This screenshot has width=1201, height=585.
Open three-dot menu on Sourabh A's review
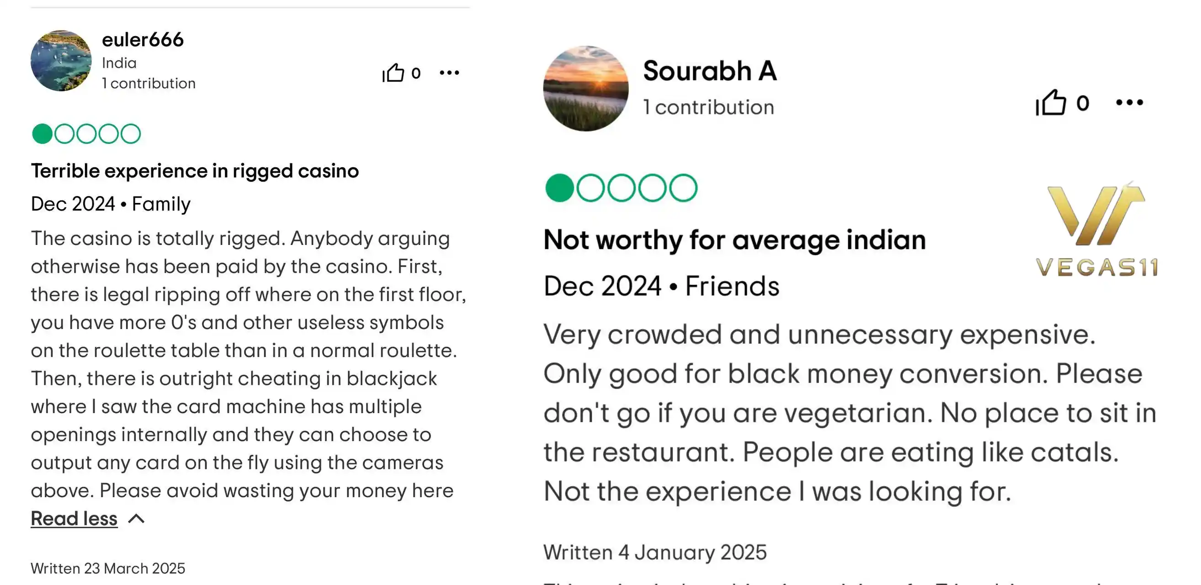coord(1129,102)
